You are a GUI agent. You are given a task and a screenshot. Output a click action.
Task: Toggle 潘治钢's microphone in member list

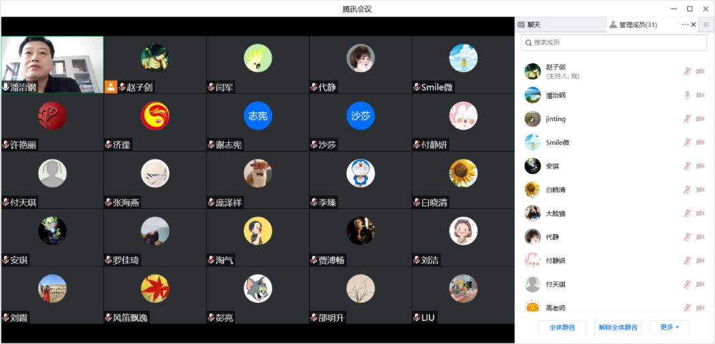(687, 95)
